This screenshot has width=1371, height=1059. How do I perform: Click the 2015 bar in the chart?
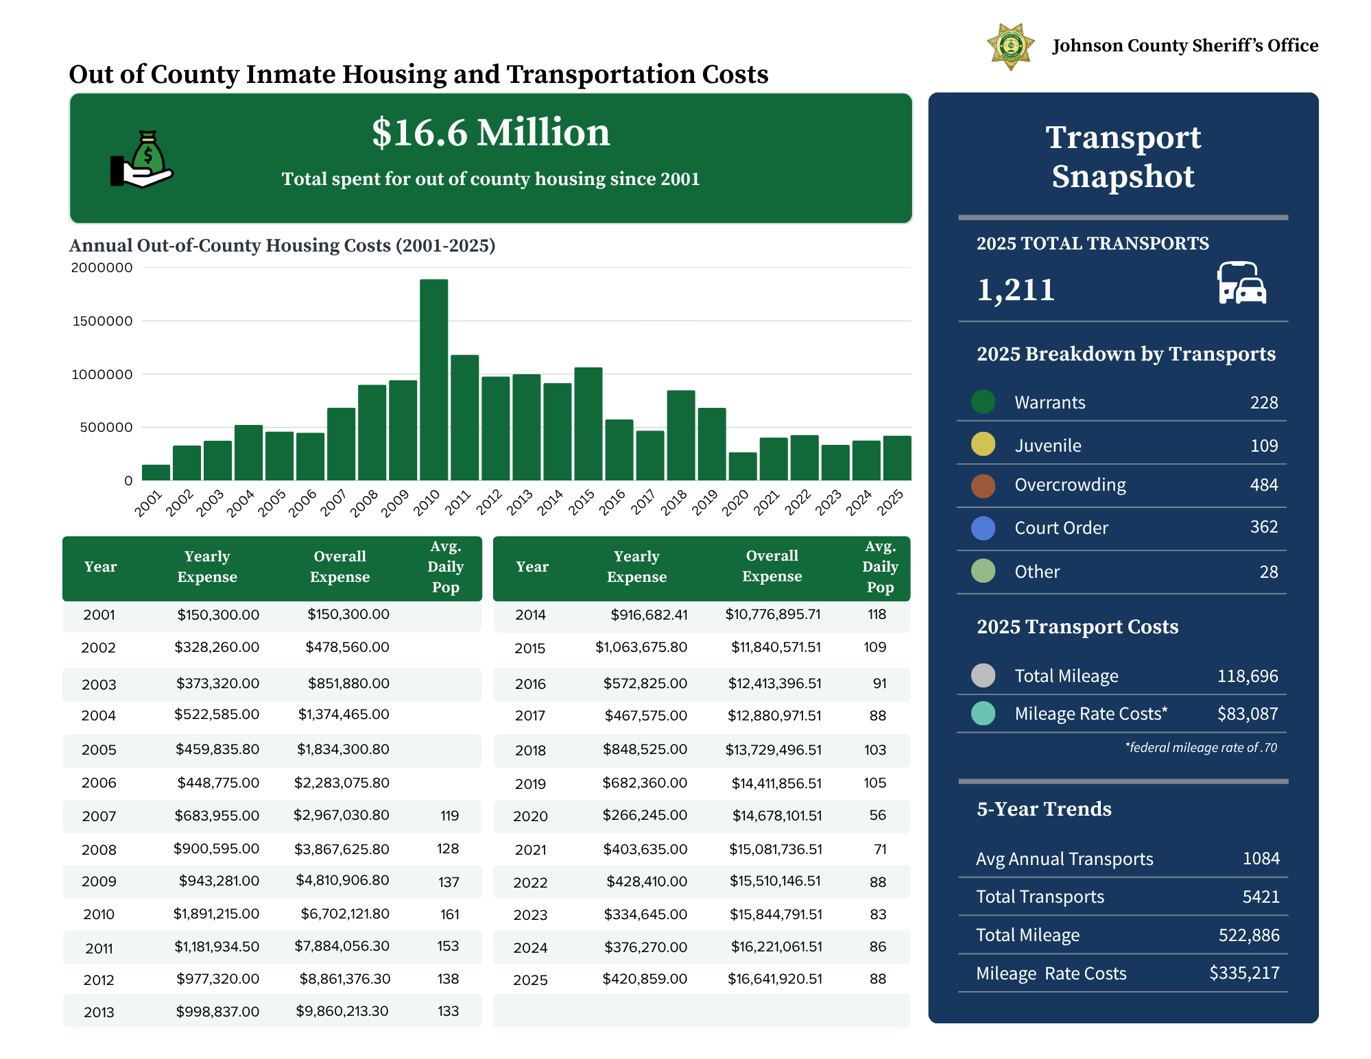coord(588,424)
